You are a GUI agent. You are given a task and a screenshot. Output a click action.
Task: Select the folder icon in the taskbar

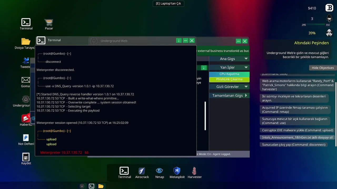tap(101, 186)
